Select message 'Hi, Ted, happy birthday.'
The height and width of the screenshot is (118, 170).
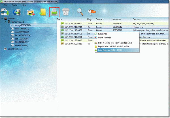[144, 23]
